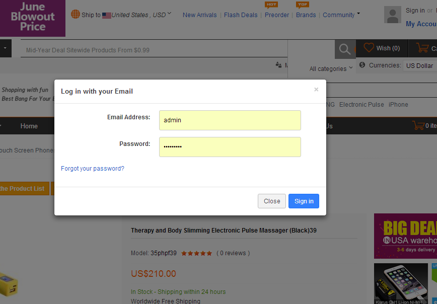Click the user avatar icon
The width and height of the screenshot is (437, 304).
393,15
